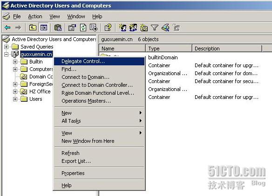
Task: Click the filter funnel toolbar icon
Action: pyautogui.click(x=155, y=28)
